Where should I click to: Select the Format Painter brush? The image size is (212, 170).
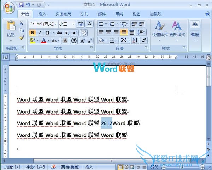point(22,37)
